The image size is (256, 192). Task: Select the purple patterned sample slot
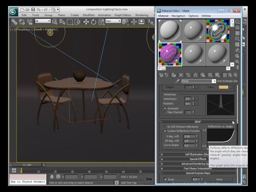[170, 54]
